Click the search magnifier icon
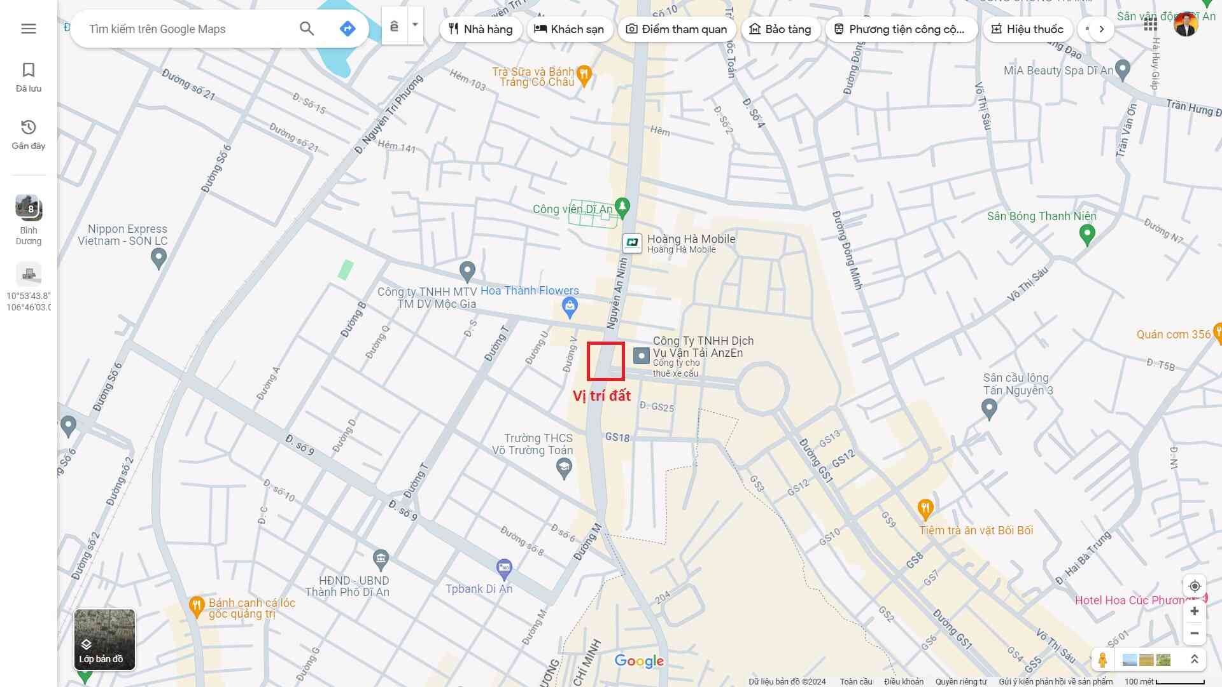This screenshot has height=687, width=1222. (307, 29)
